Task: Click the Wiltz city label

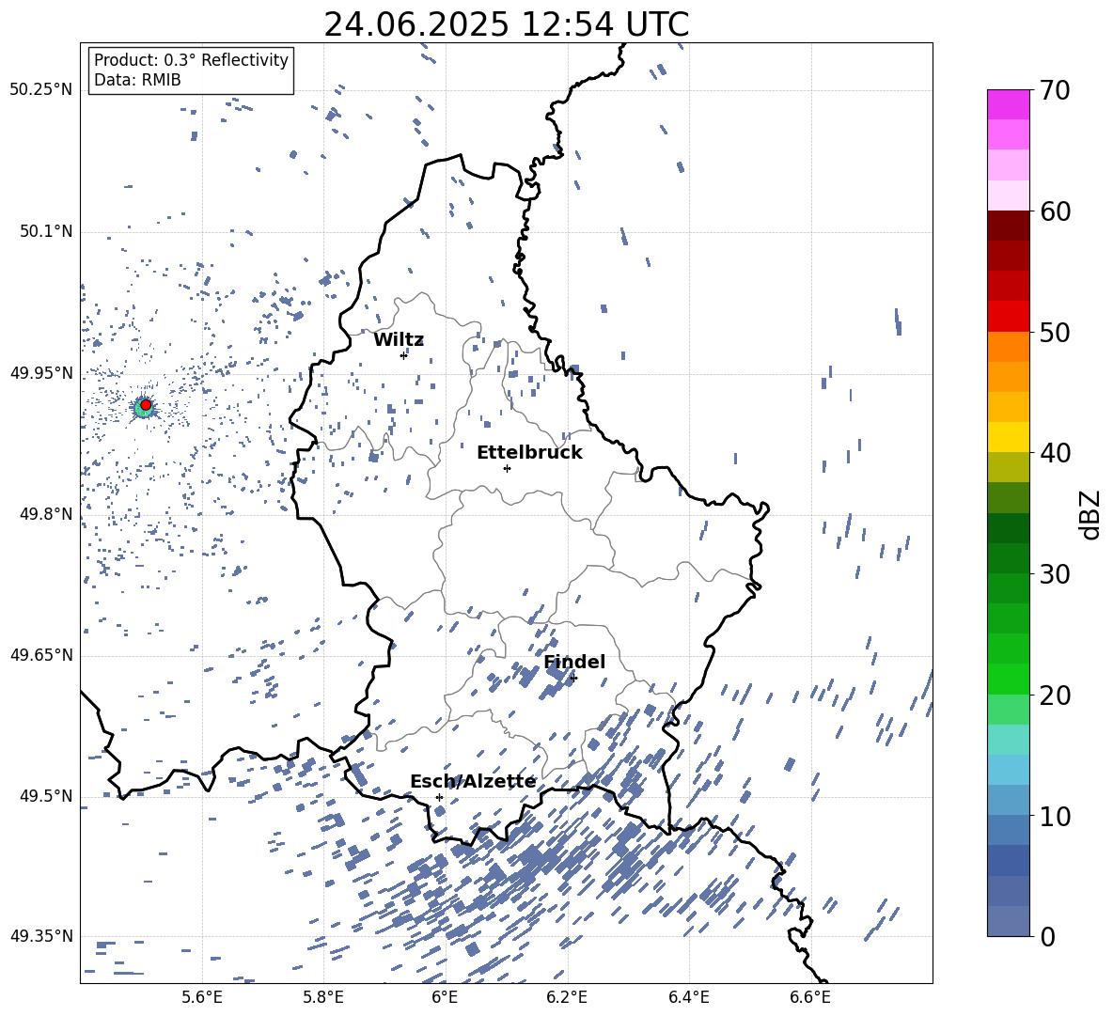Action: [x=399, y=340]
